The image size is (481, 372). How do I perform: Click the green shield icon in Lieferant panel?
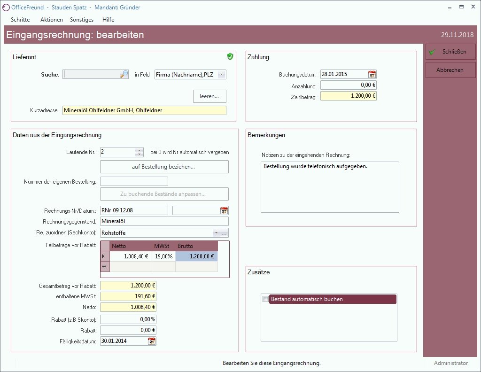[230, 56]
